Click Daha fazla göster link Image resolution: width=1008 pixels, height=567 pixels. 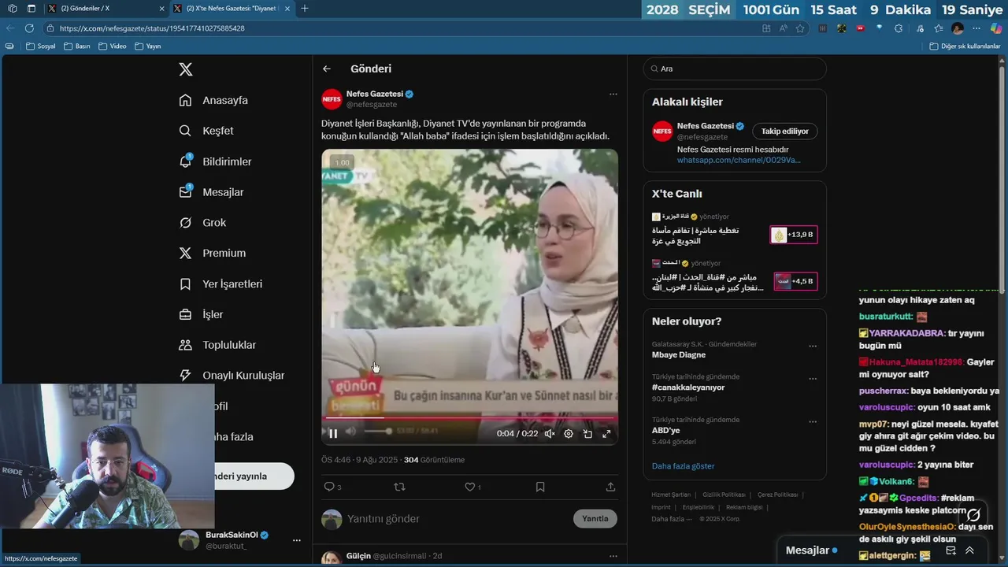(683, 466)
